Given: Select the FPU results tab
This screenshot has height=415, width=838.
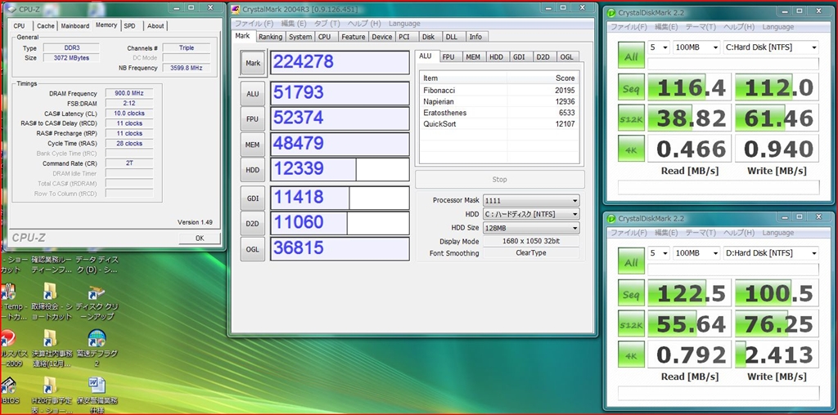Looking at the screenshot, I should (449, 56).
